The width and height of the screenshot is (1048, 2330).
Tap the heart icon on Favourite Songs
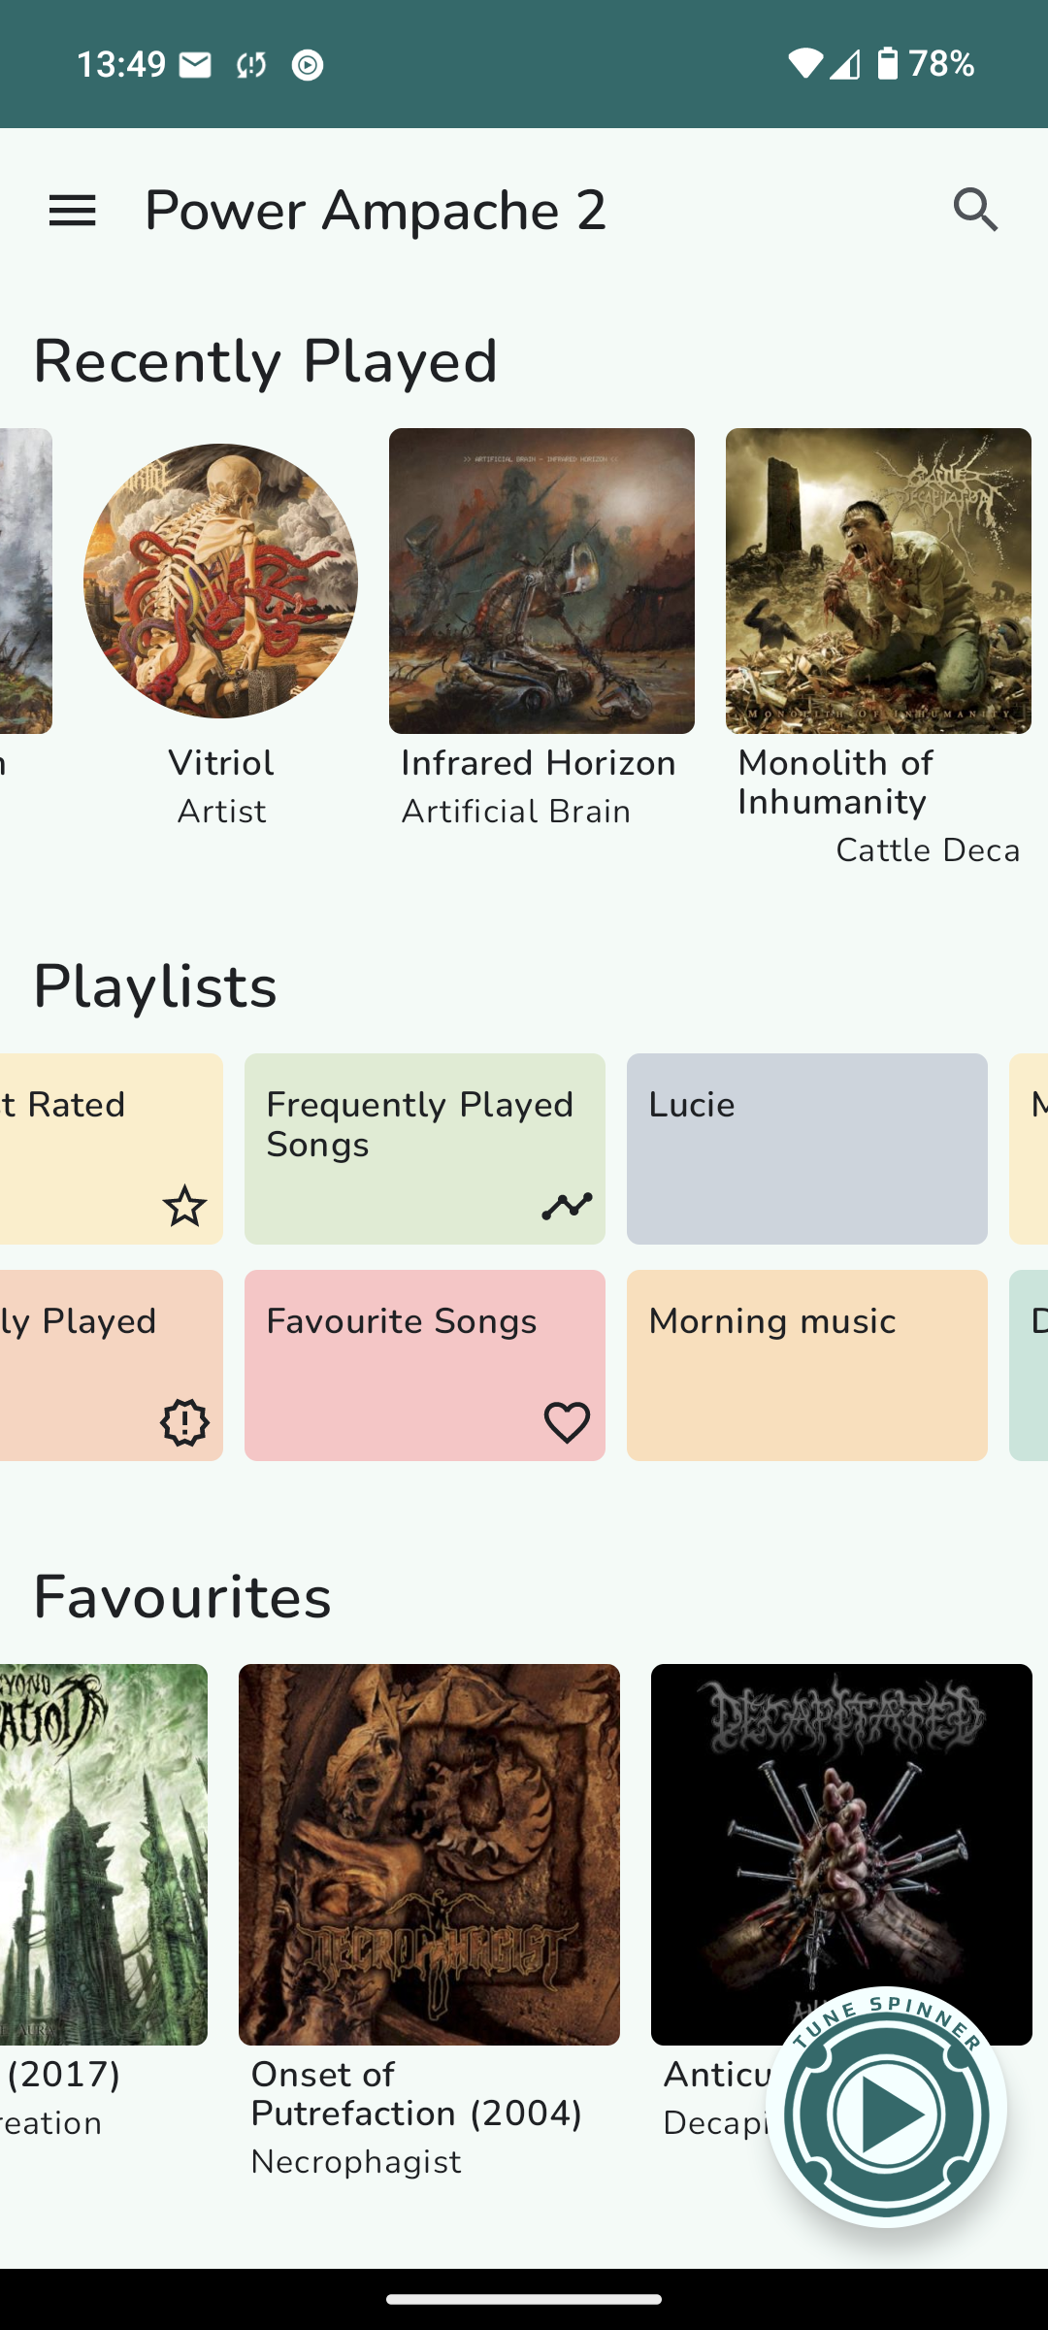point(567,1422)
